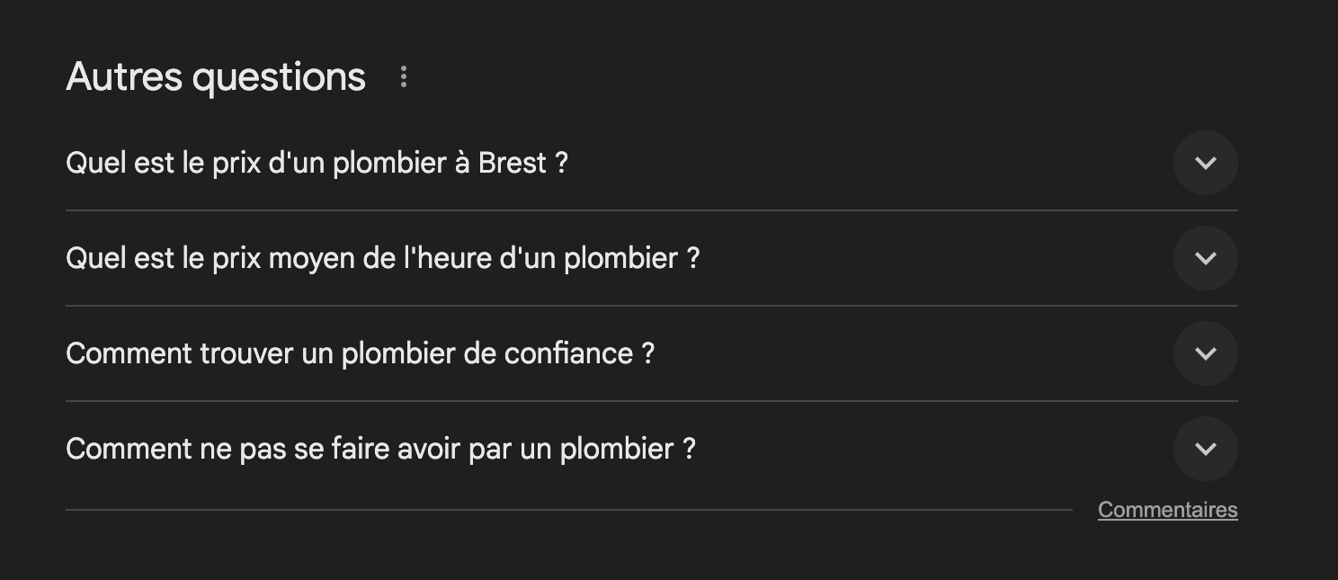1338x580 pixels.
Task: Click the chevron icon on the second question
Action: tap(1206, 258)
